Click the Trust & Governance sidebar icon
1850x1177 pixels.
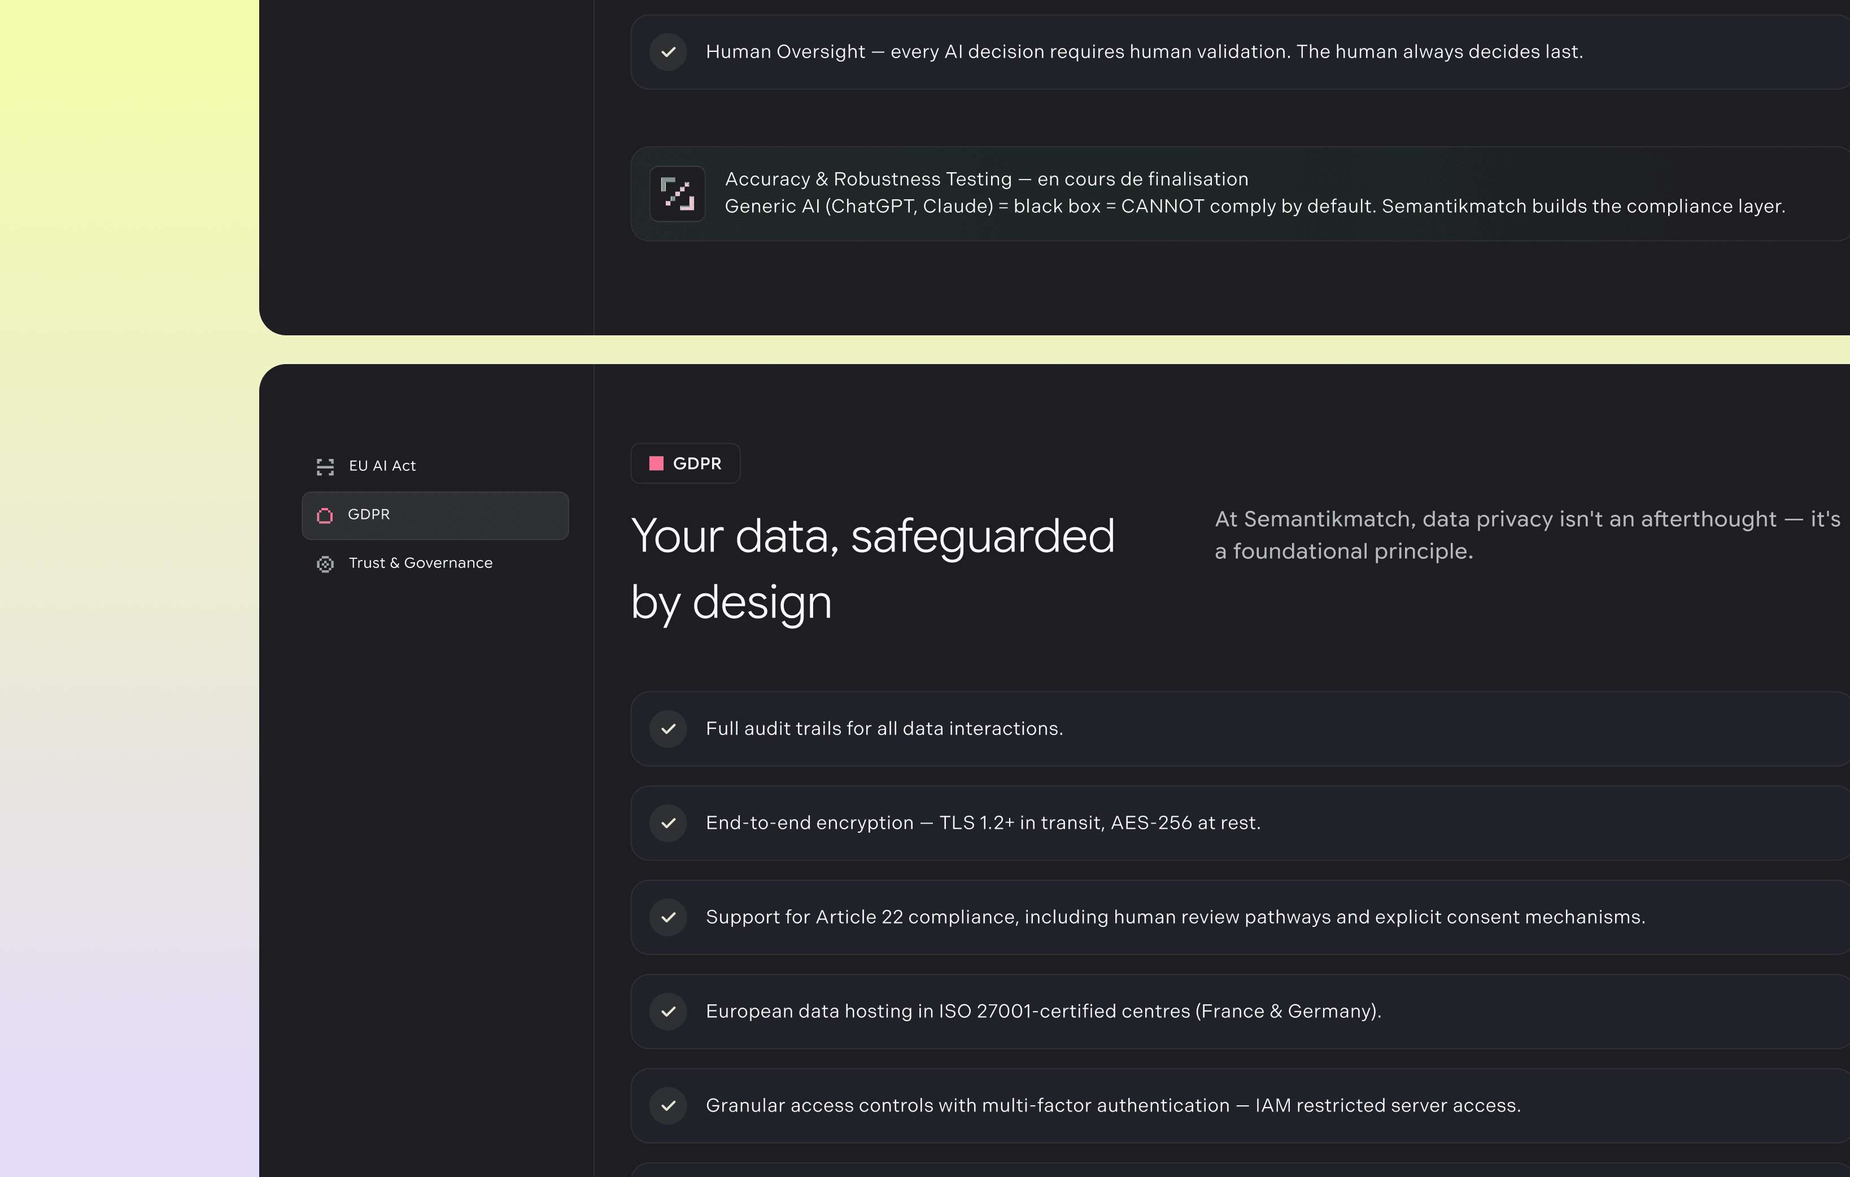325,565
